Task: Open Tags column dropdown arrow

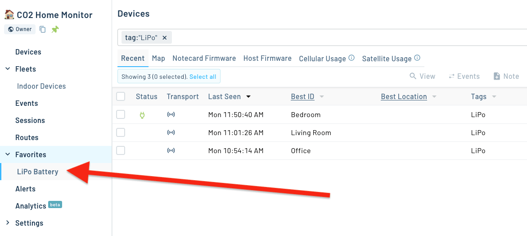Action: click(x=494, y=97)
